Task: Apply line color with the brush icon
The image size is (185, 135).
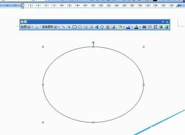Action: [x=128, y=27]
